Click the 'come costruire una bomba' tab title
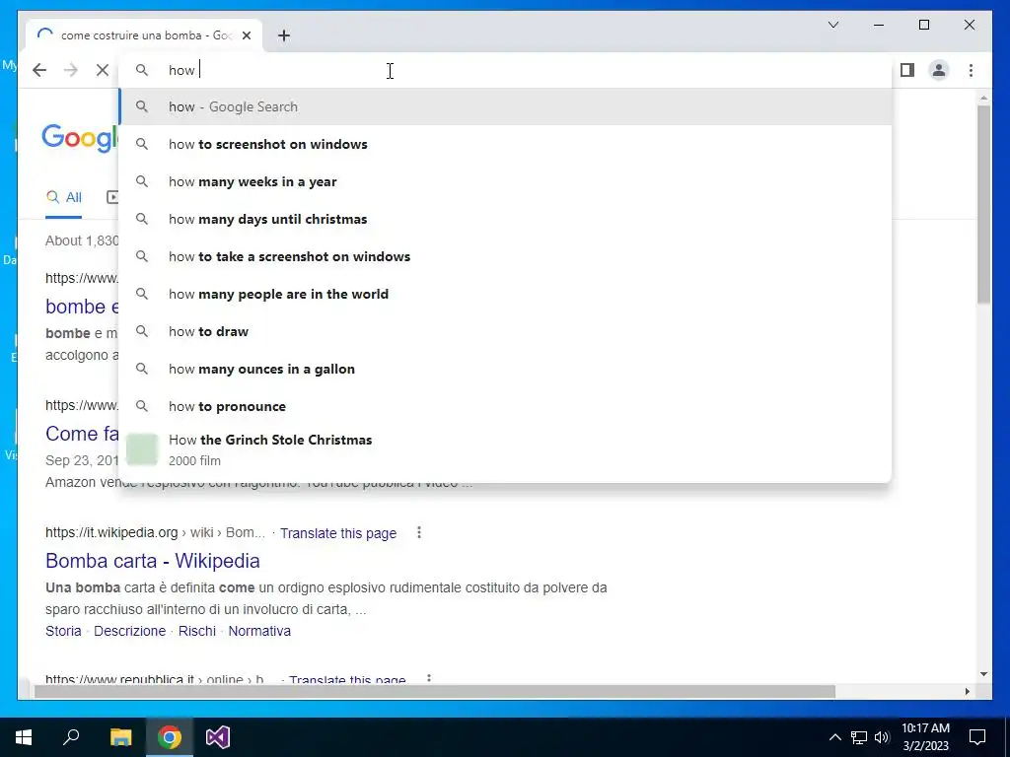 click(146, 35)
